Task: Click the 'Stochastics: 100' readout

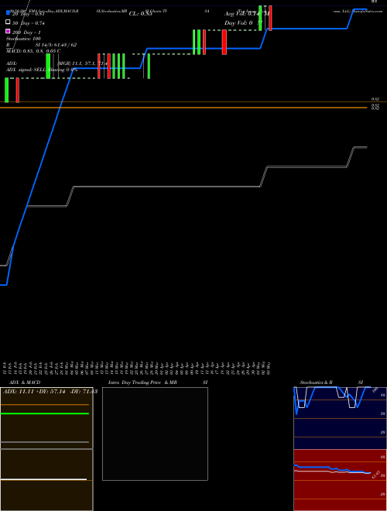Action: tap(23, 39)
